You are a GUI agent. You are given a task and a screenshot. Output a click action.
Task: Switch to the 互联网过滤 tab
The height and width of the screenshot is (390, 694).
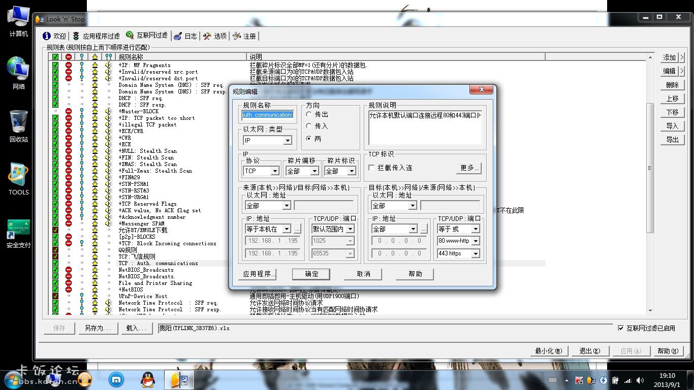[146, 36]
